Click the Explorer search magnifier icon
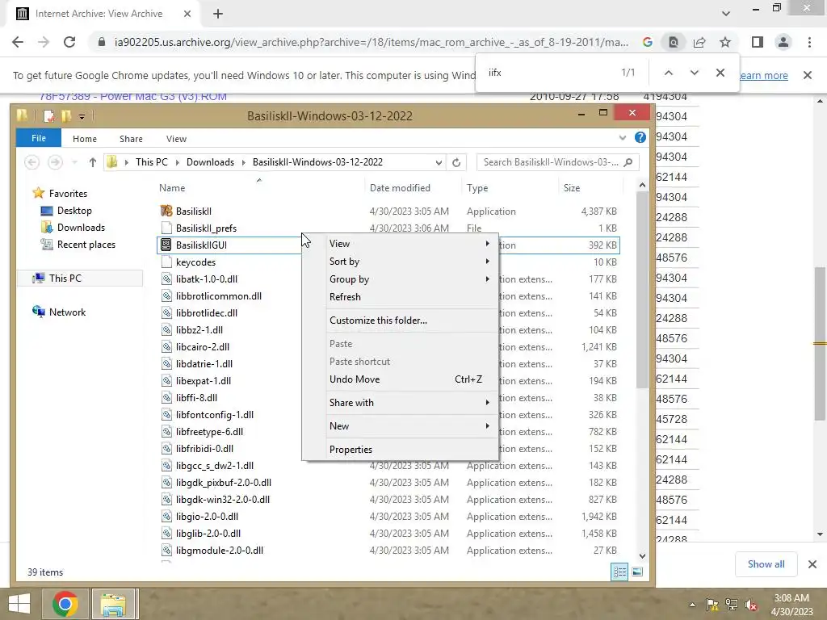 point(628,162)
